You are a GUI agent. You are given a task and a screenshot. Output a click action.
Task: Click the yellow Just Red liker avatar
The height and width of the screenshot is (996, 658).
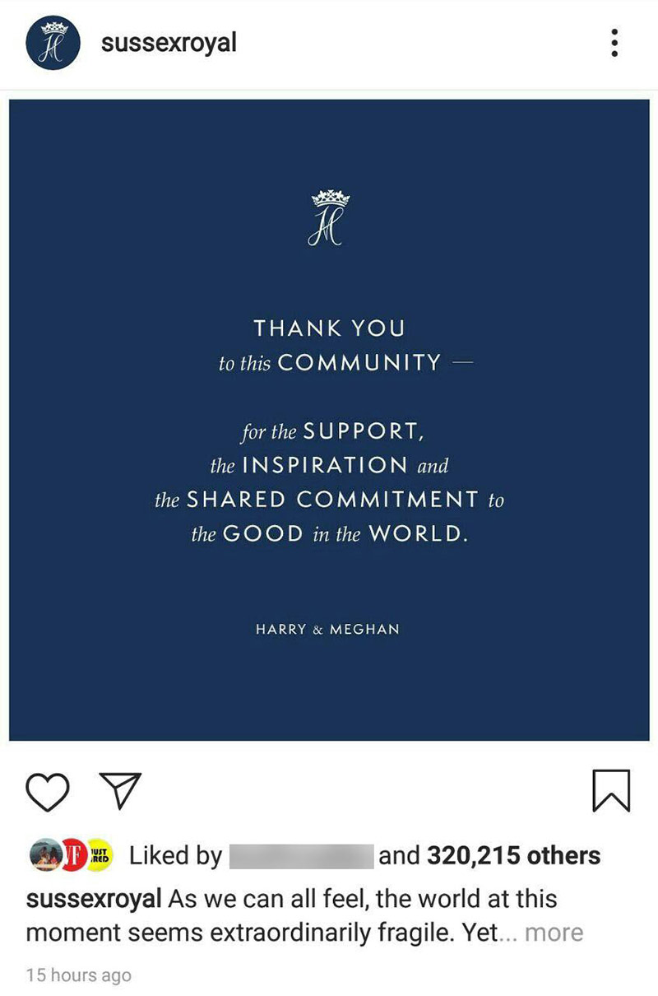pos(99,856)
